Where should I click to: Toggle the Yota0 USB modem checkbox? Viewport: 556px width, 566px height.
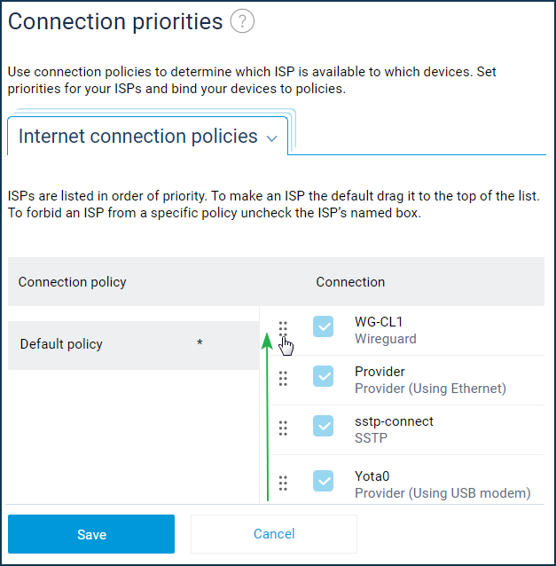(323, 481)
